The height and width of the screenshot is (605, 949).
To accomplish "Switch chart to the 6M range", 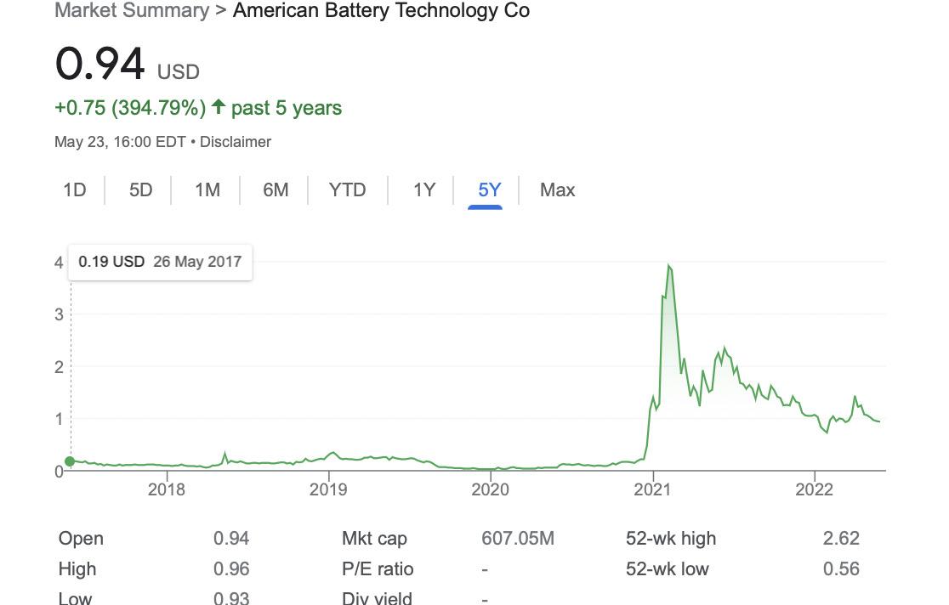I will (x=276, y=190).
